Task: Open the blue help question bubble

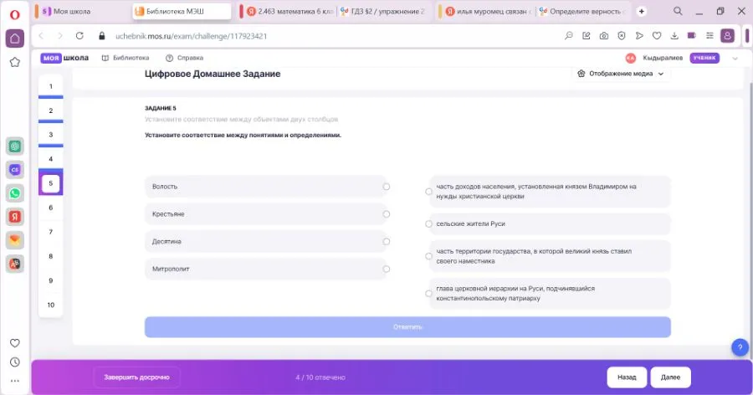Action: (x=740, y=347)
